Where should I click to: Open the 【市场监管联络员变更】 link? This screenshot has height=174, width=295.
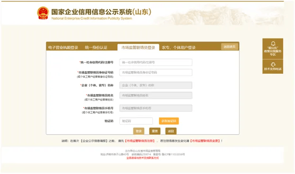click(205, 141)
